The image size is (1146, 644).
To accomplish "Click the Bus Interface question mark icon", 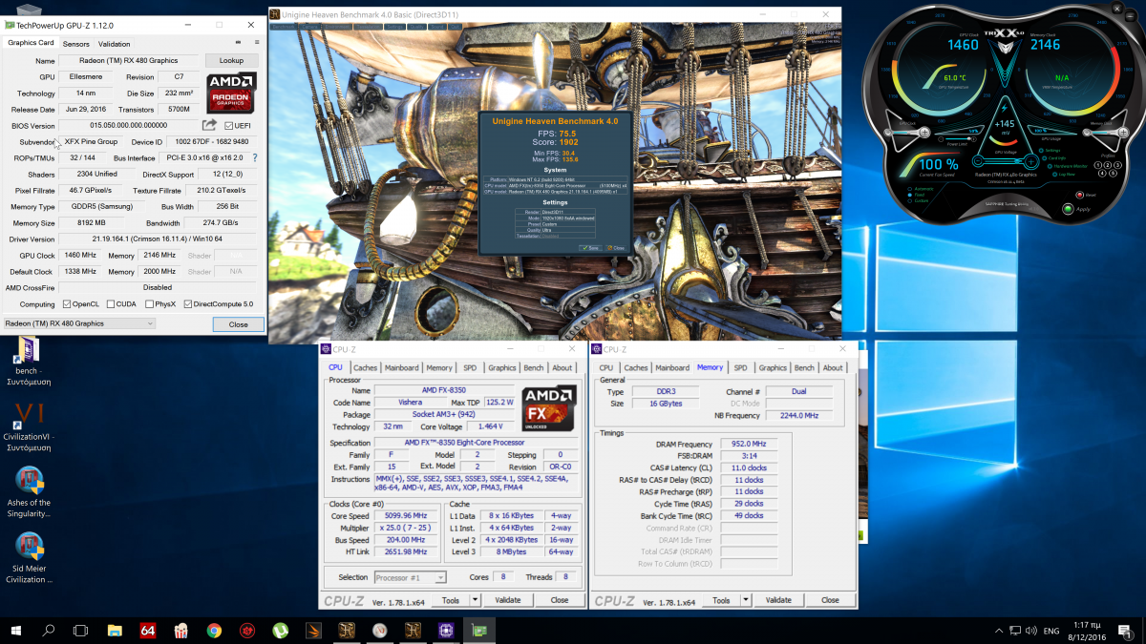I will (255, 157).
